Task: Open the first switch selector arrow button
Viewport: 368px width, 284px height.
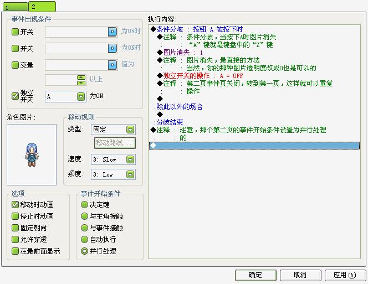Action: point(113,32)
